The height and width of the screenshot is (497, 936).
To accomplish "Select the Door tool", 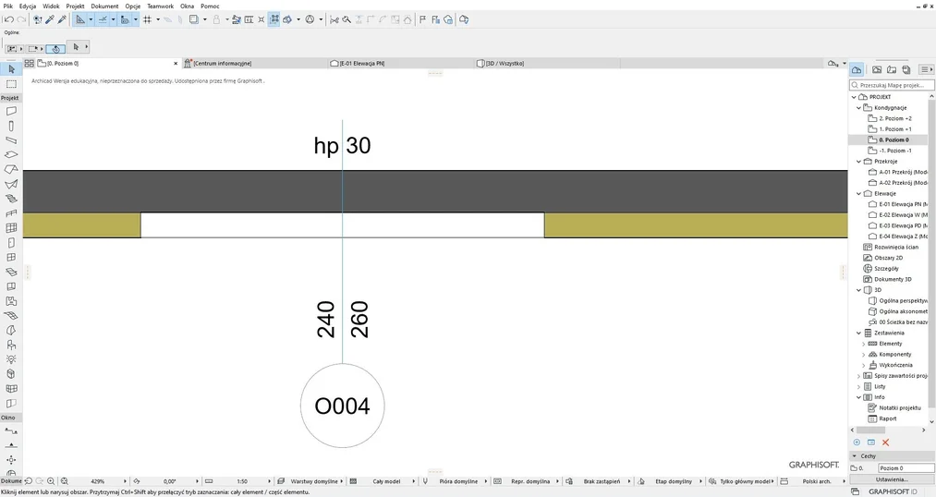I will point(11,242).
